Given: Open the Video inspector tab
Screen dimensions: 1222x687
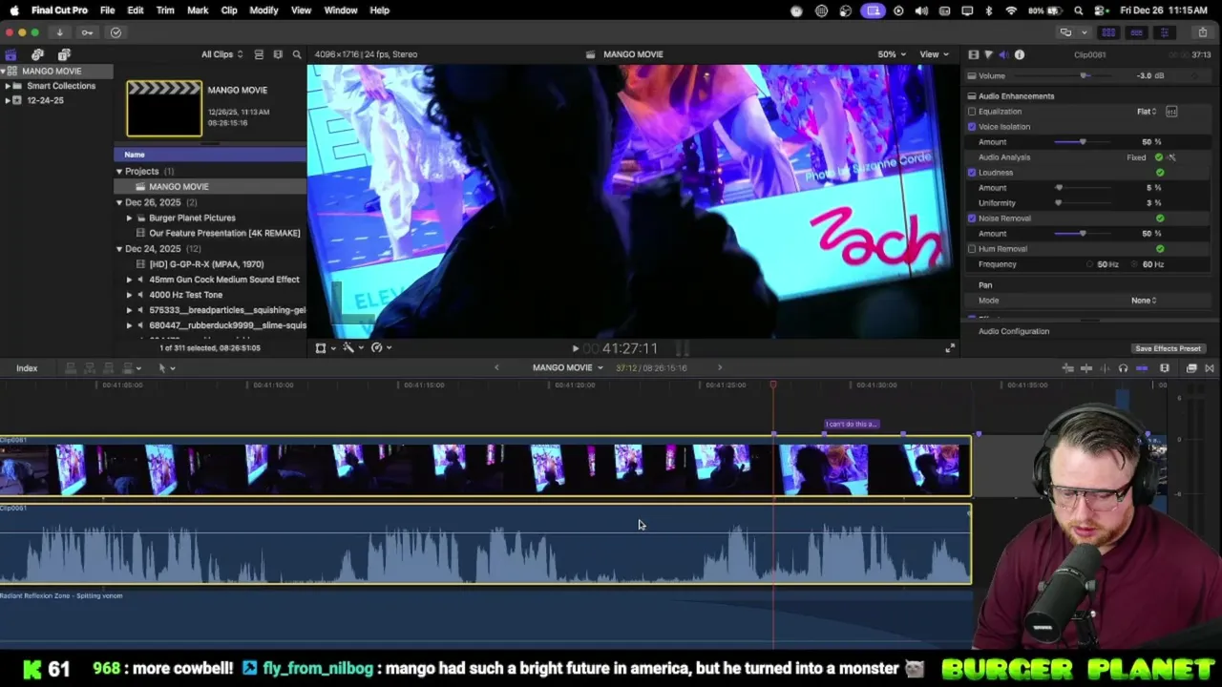Looking at the screenshot, I should pyautogui.click(x=973, y=54).
